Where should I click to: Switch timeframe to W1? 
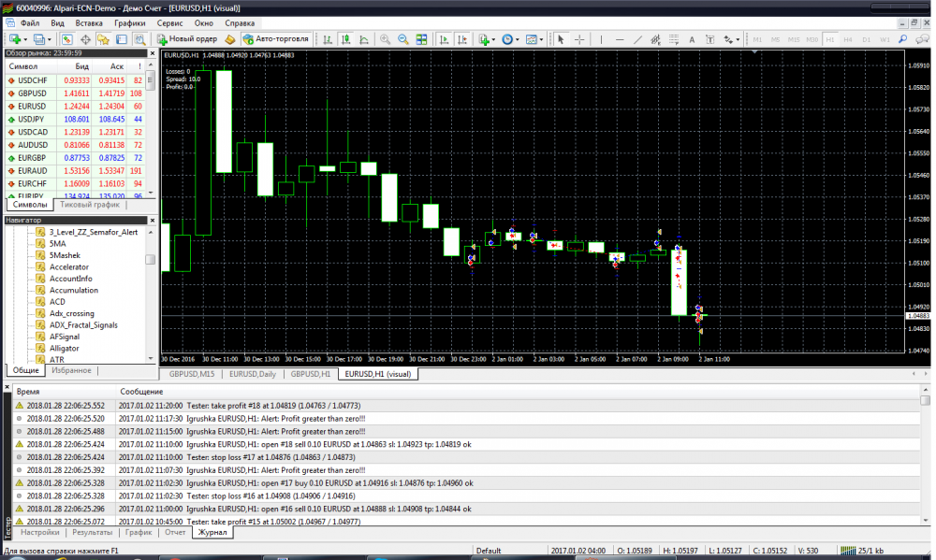(x=885, y=39)
